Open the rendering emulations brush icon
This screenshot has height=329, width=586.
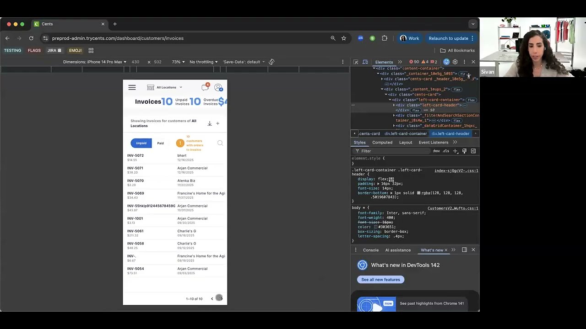(x=464, y=151)
